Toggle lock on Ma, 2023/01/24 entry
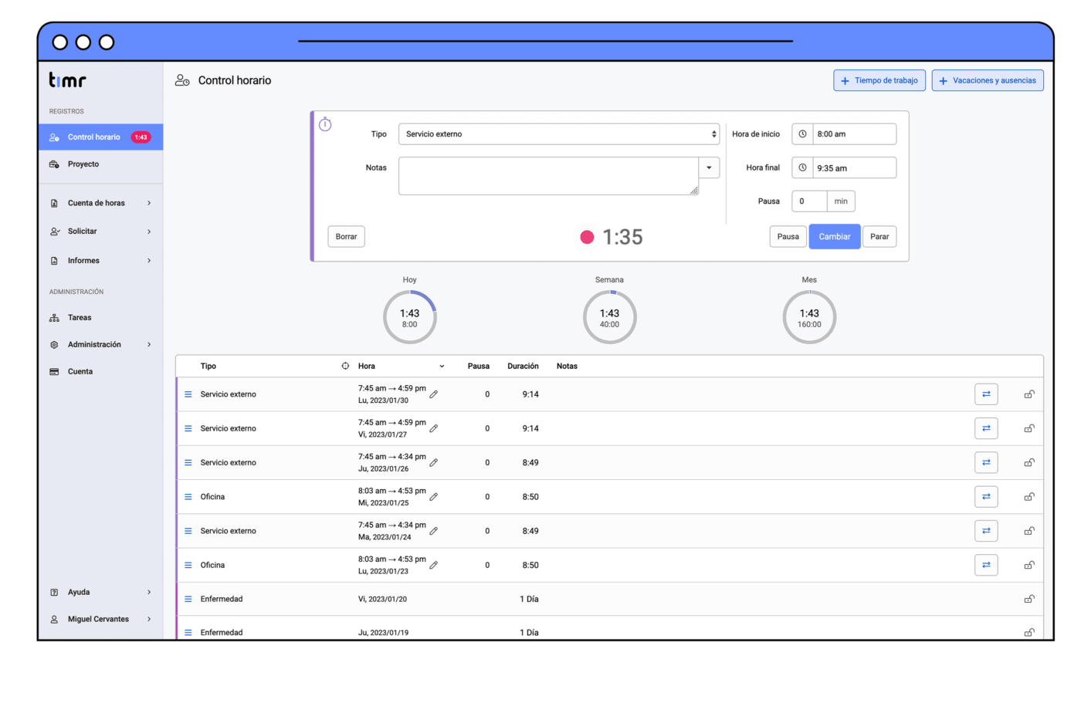The width and height of the screenshot is (1081, 703). click(1029, 531)
